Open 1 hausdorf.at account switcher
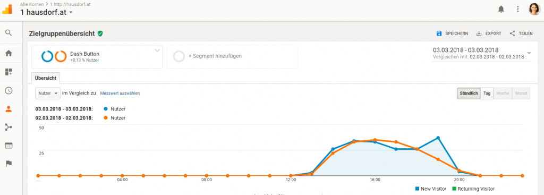544x195 pixels. pos(47,13)
